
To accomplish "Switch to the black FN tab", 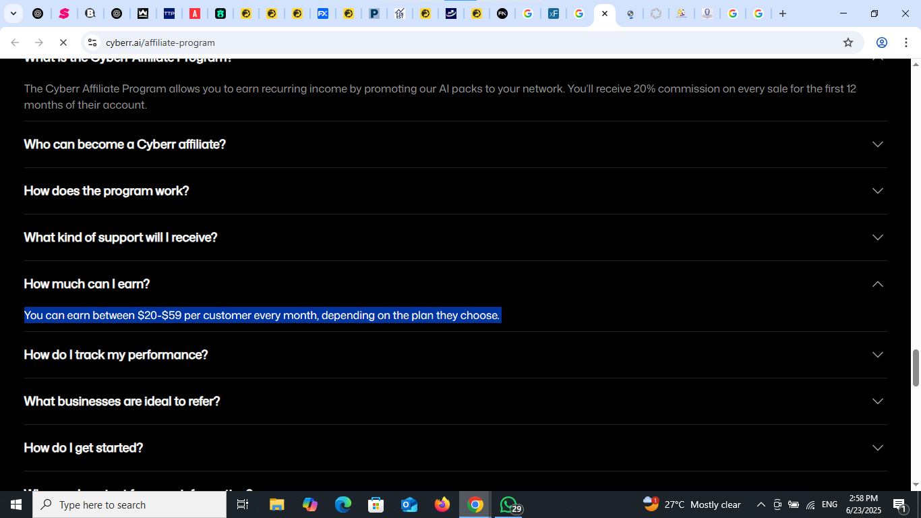I will [502, 13].
